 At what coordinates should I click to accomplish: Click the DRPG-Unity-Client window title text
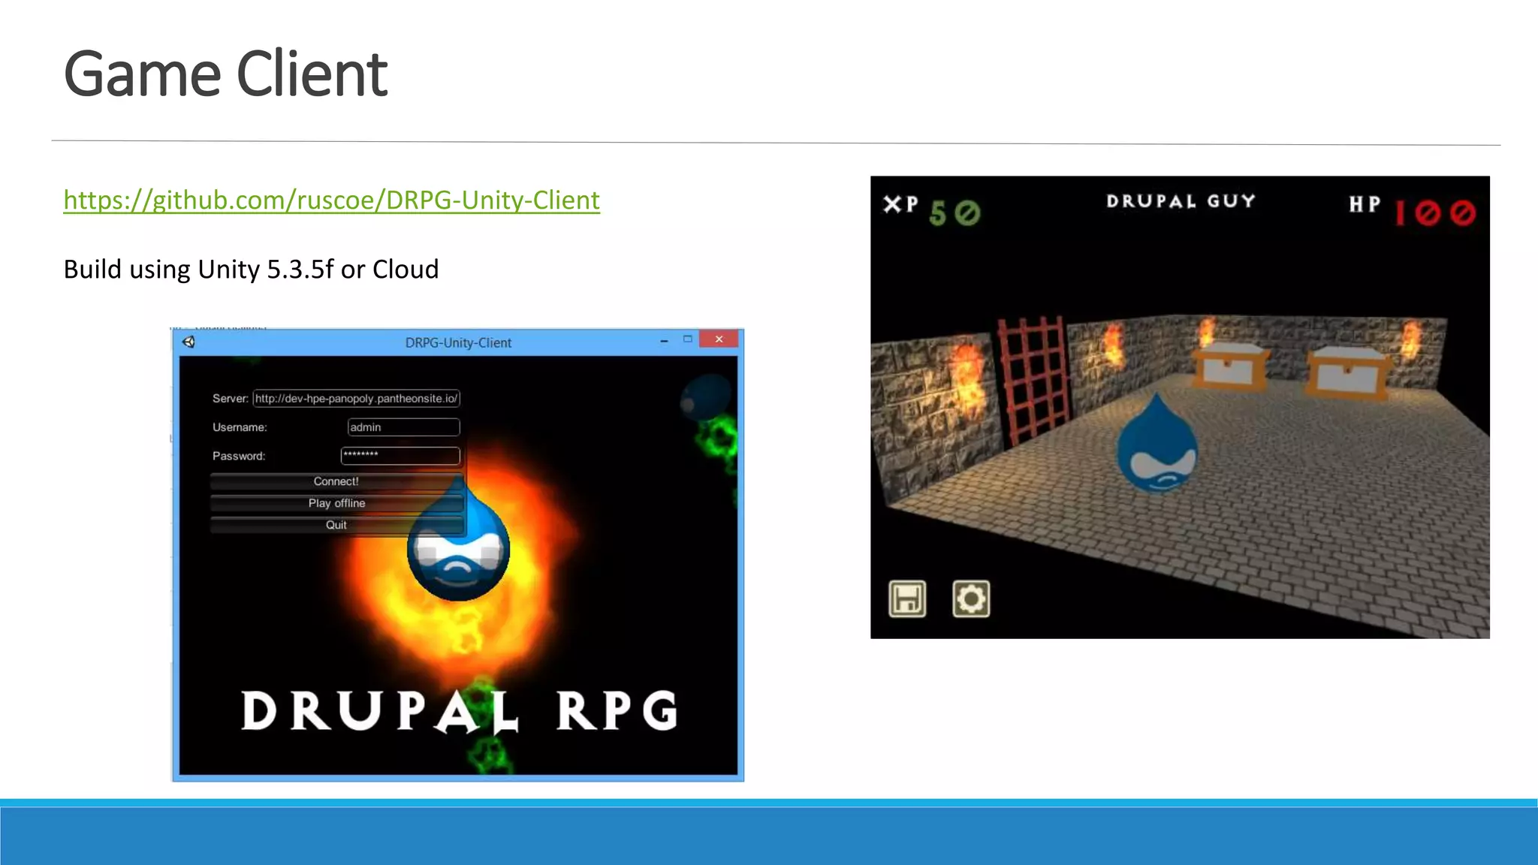tap(458, 342)
